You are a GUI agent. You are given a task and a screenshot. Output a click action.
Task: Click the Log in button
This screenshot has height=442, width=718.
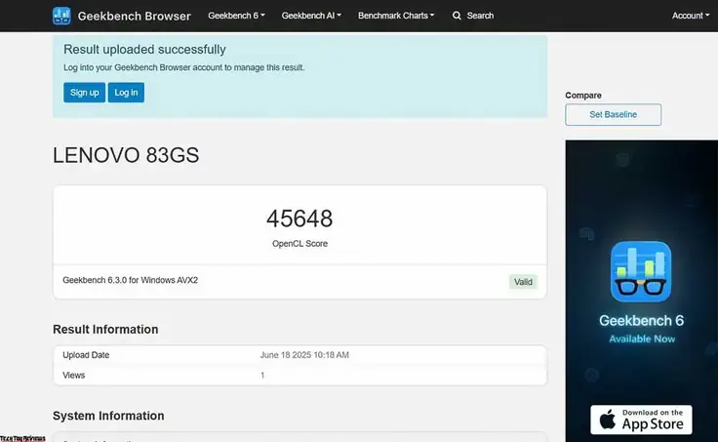pyautogui.click(x=126, y=93)
